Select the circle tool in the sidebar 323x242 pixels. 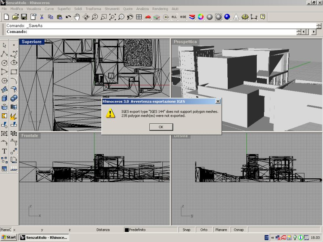(x=4, y=63)
